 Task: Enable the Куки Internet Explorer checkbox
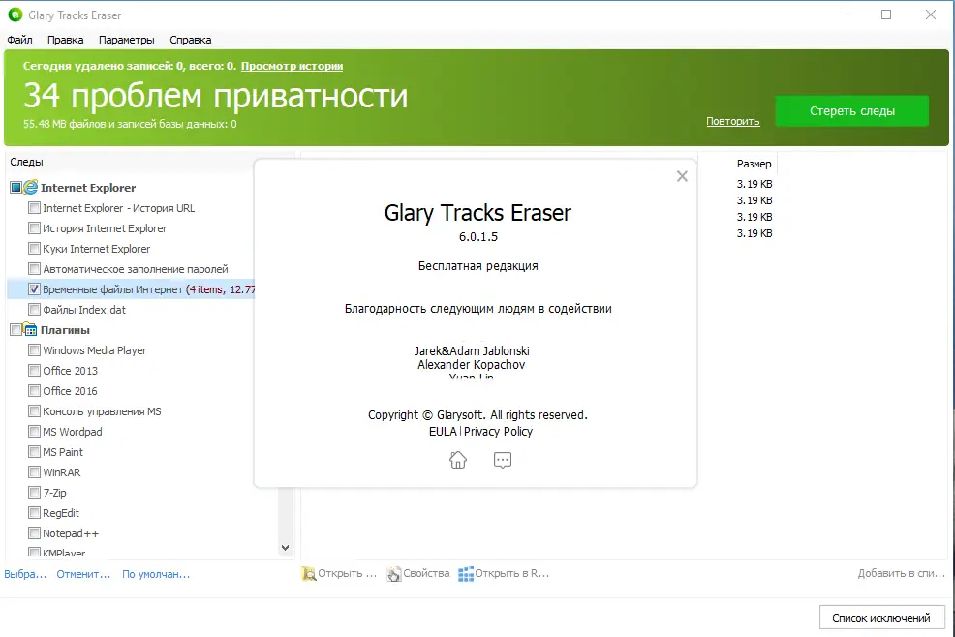pyautogui.click(x=34, y=248)
